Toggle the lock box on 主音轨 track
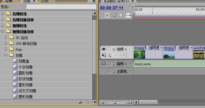This screenshot has height=108, width=205. click(109, 71)
